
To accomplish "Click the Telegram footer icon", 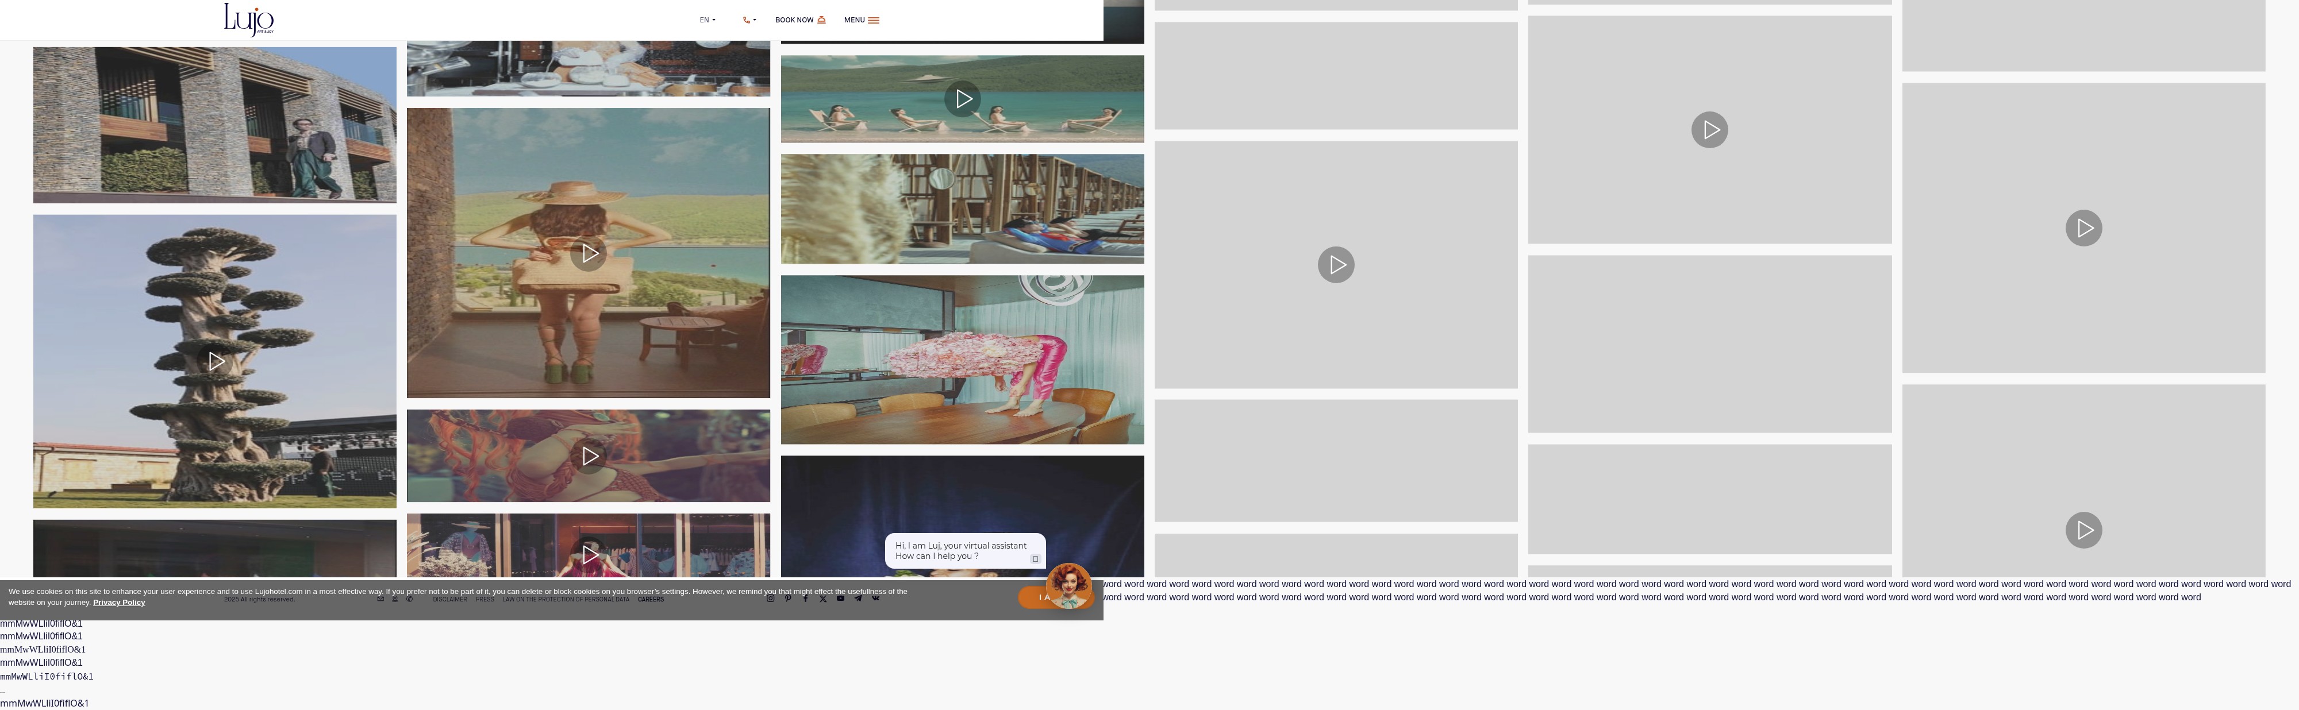I will click(858, 599).
